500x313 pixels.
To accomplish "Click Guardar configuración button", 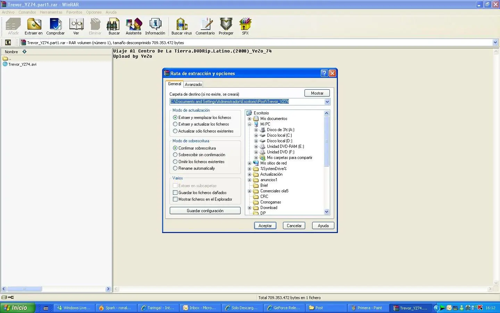I will pyautogui.click(x=205, y=211).
